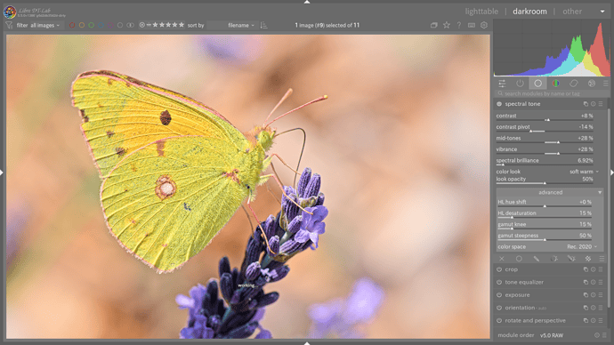This screenshot has height=345, width=614.
Task: Switch to lighttable view
Action: (x=481, y=12)
